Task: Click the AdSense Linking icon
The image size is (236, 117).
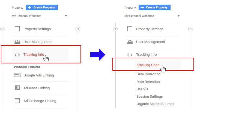Action: (17, 88)
